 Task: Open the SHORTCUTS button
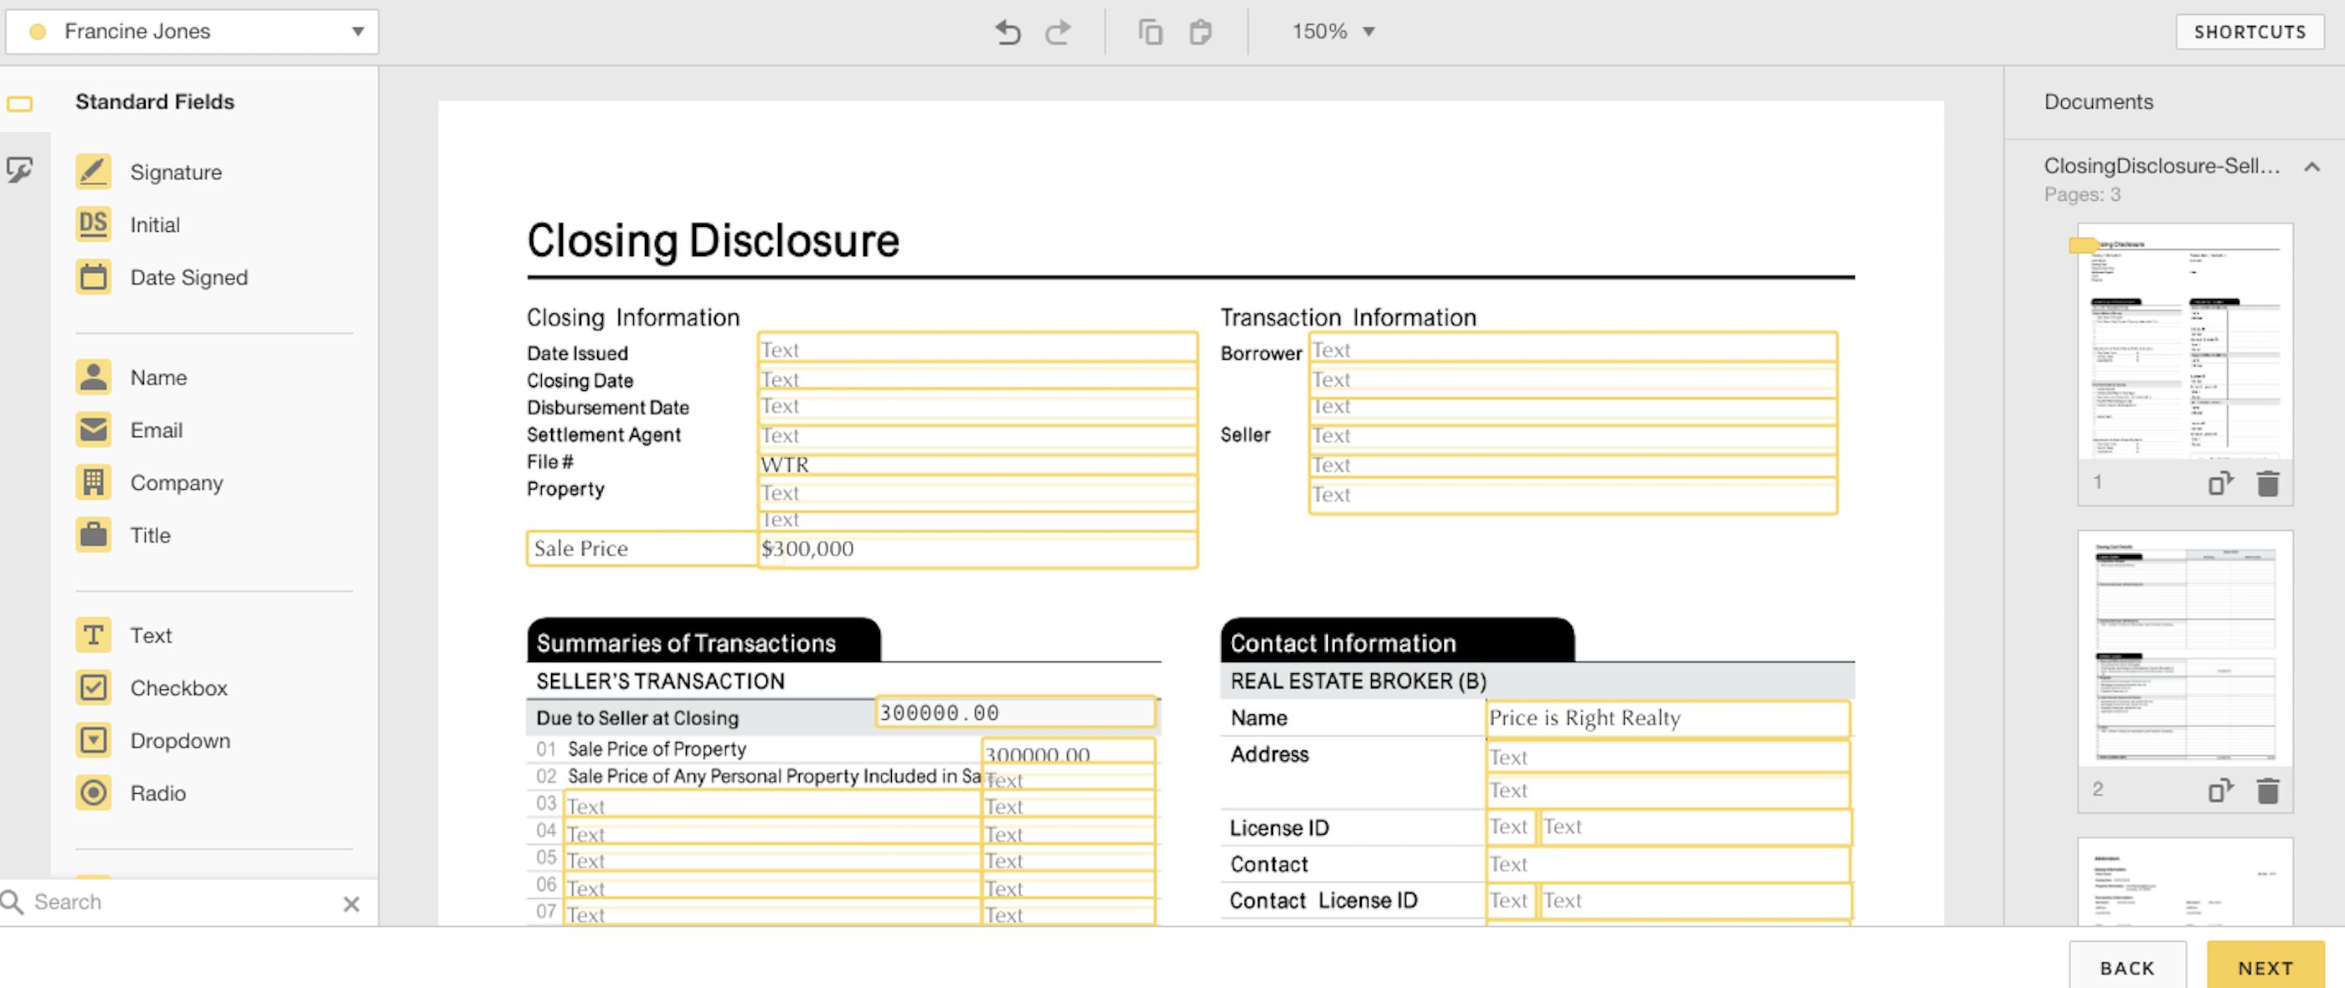point(2249,32)
